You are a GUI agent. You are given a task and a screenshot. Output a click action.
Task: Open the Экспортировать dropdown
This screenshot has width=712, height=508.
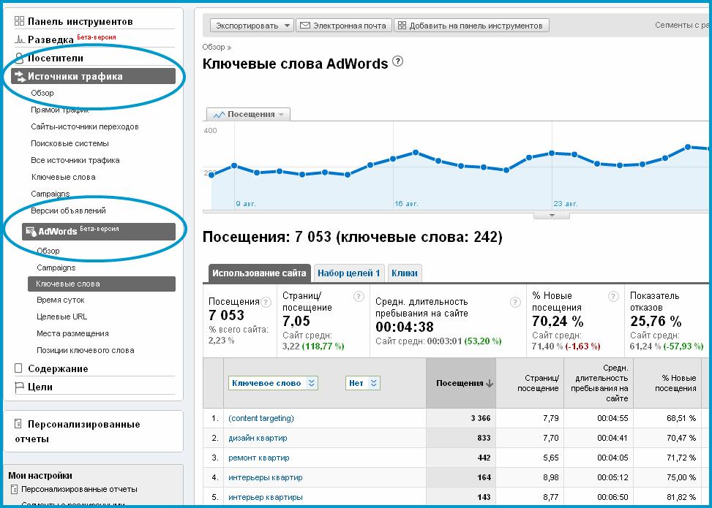tap(252, 26)
